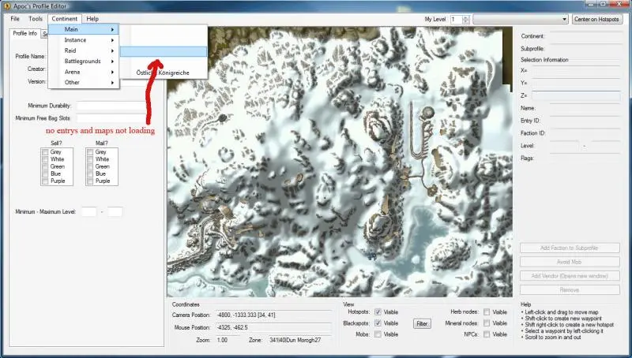Screen dimensions: 632x358
Task: Check the Herb nodes Visible box
Action: pos(487,311)
